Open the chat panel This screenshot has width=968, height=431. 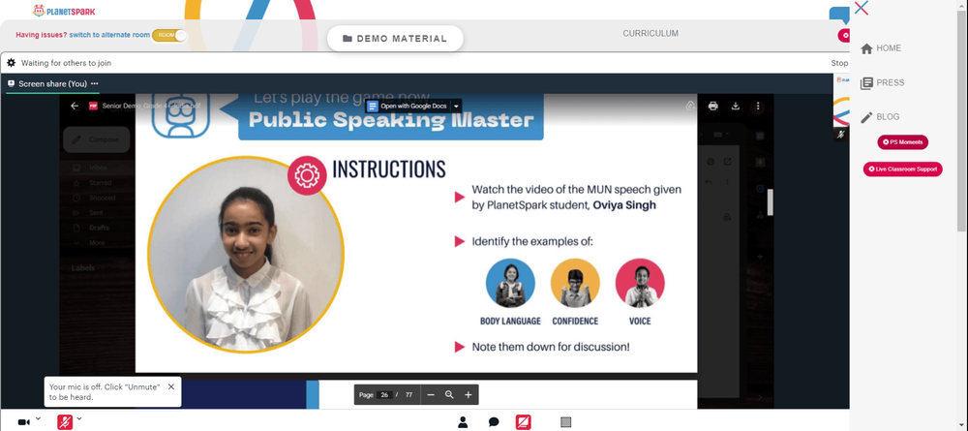tap(494, 421)
